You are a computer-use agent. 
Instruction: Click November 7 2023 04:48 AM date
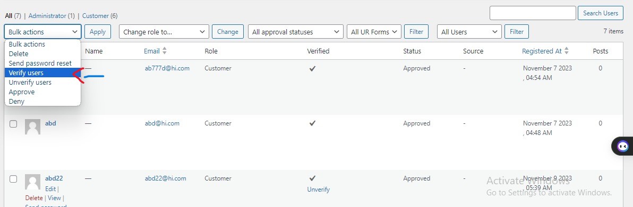pos(547,128)
